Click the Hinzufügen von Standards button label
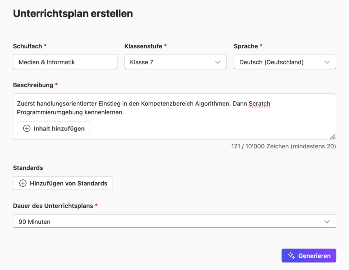Viewport: 349px width, 270px height. [x=69, y=183]
